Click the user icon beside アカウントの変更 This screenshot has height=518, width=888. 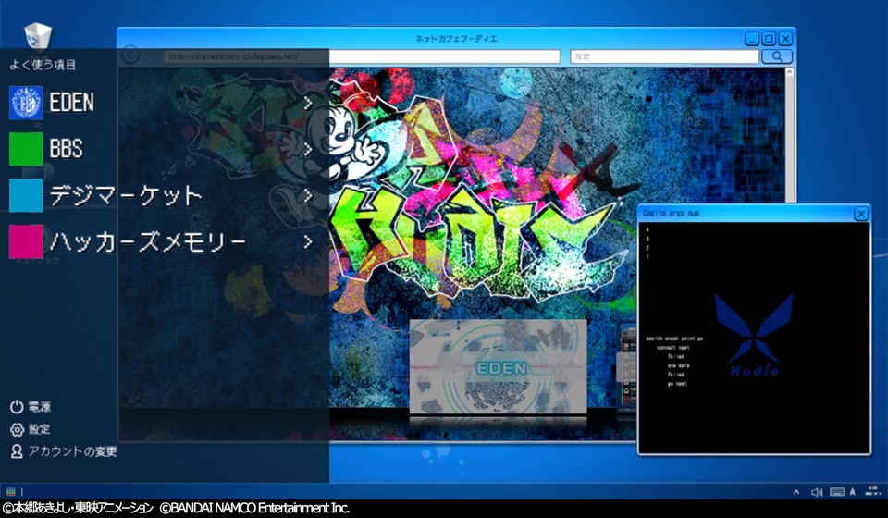pyautogui.click(x=17, y=451)
